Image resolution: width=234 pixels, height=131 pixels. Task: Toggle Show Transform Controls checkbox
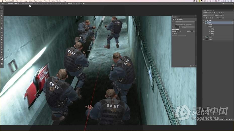pos(21,4)
